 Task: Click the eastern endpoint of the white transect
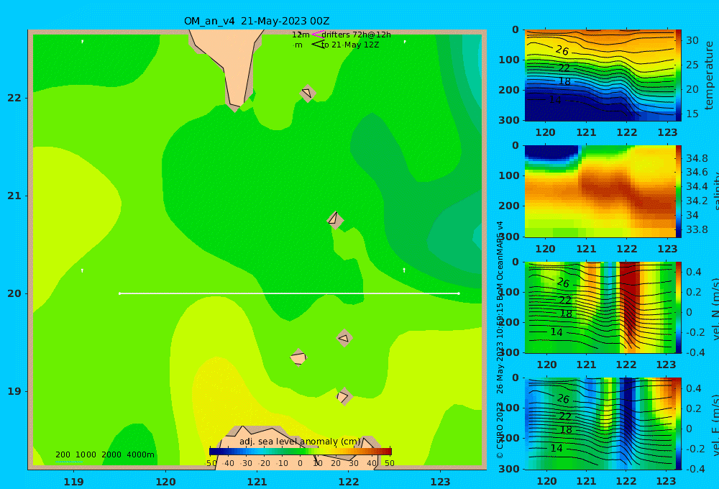pos(459,293)
